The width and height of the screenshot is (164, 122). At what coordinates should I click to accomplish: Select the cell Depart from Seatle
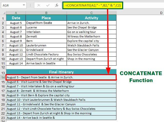tap(46, 23)
